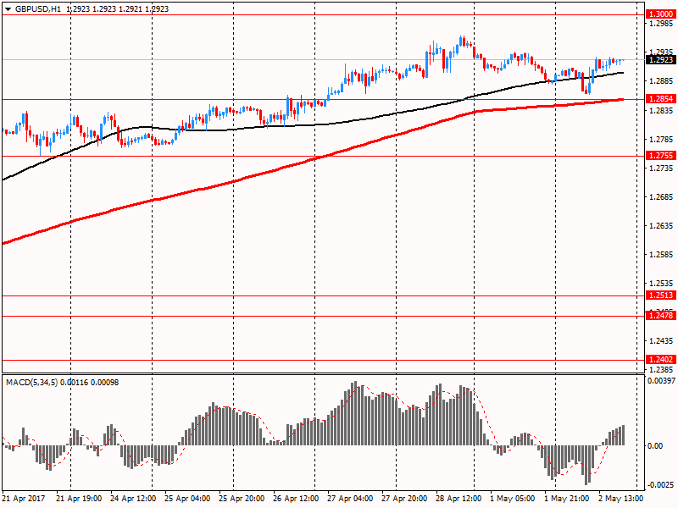Select the 1.2435 price scale value
The image size is (678, 508).
pos(662,341)
